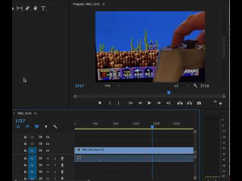The width and height of the screenshot is (242, 181).
Task: Select the Pen tool
Action: (x=27, y=8)
